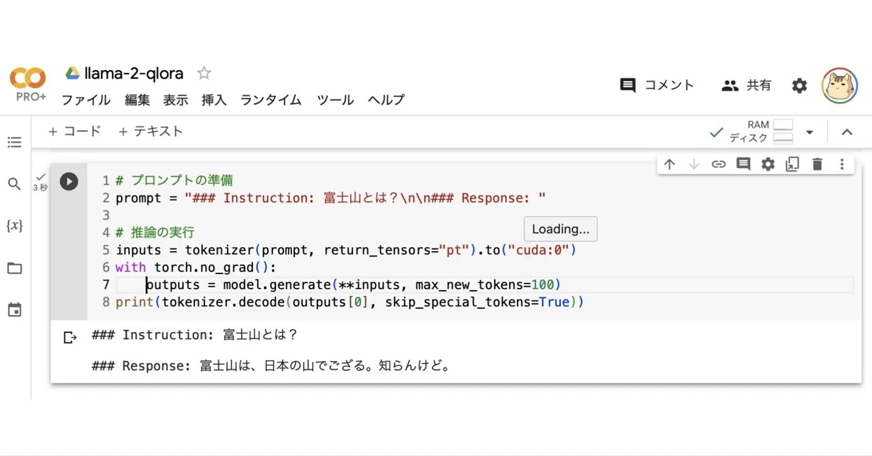The image size is (872, 456).
Task: Expand the runtime connection dropdown arrow
Action: click(809, 132)
